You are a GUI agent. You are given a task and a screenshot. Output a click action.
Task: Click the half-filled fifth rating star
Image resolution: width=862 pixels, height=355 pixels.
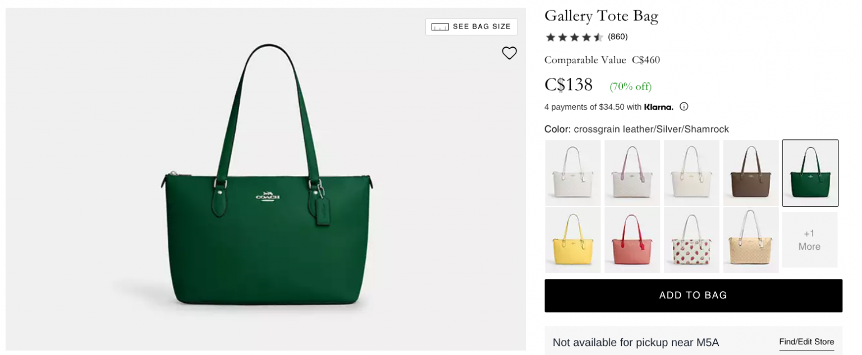pos(598,36)
